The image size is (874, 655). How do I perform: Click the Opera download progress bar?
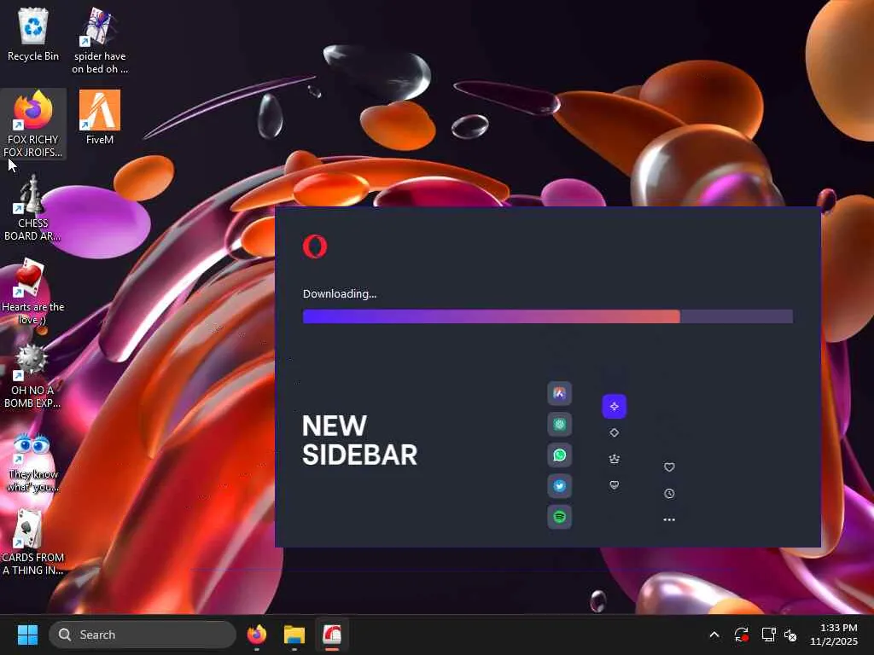(x=547, y=316)
